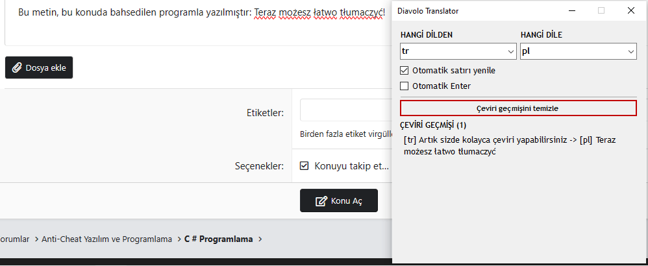Screen dimensions: 648x266
Task: Click the edit pencil icon in Konu Aç
Action: [321, 201]
